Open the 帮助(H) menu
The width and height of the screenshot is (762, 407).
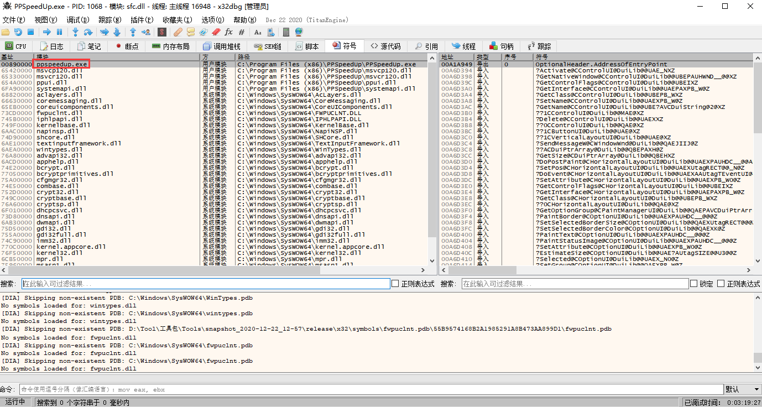point(244,20)
